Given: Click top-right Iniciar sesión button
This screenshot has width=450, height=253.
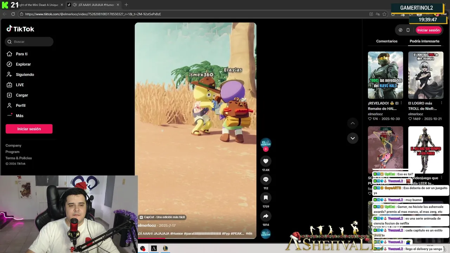Looking at the screenshot, I should (x=429, y=30).
